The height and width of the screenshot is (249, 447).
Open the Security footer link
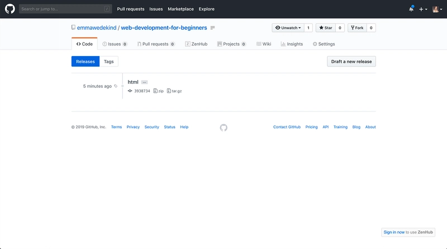(x=151, y=127)
